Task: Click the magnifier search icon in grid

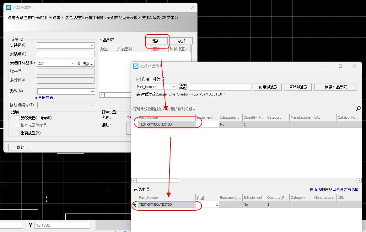Action: tap(358, 109)
